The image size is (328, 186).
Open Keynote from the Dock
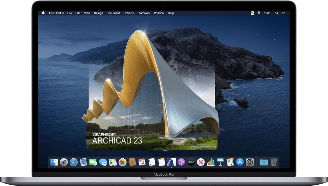click(220, 162)
